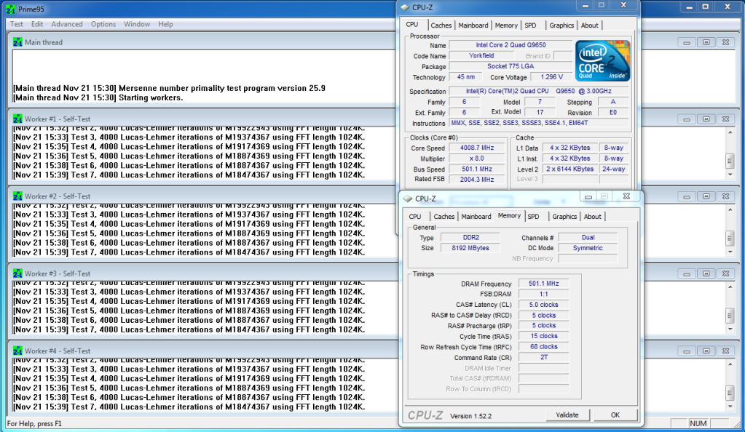Open the Options menu in Prime95

103,24
